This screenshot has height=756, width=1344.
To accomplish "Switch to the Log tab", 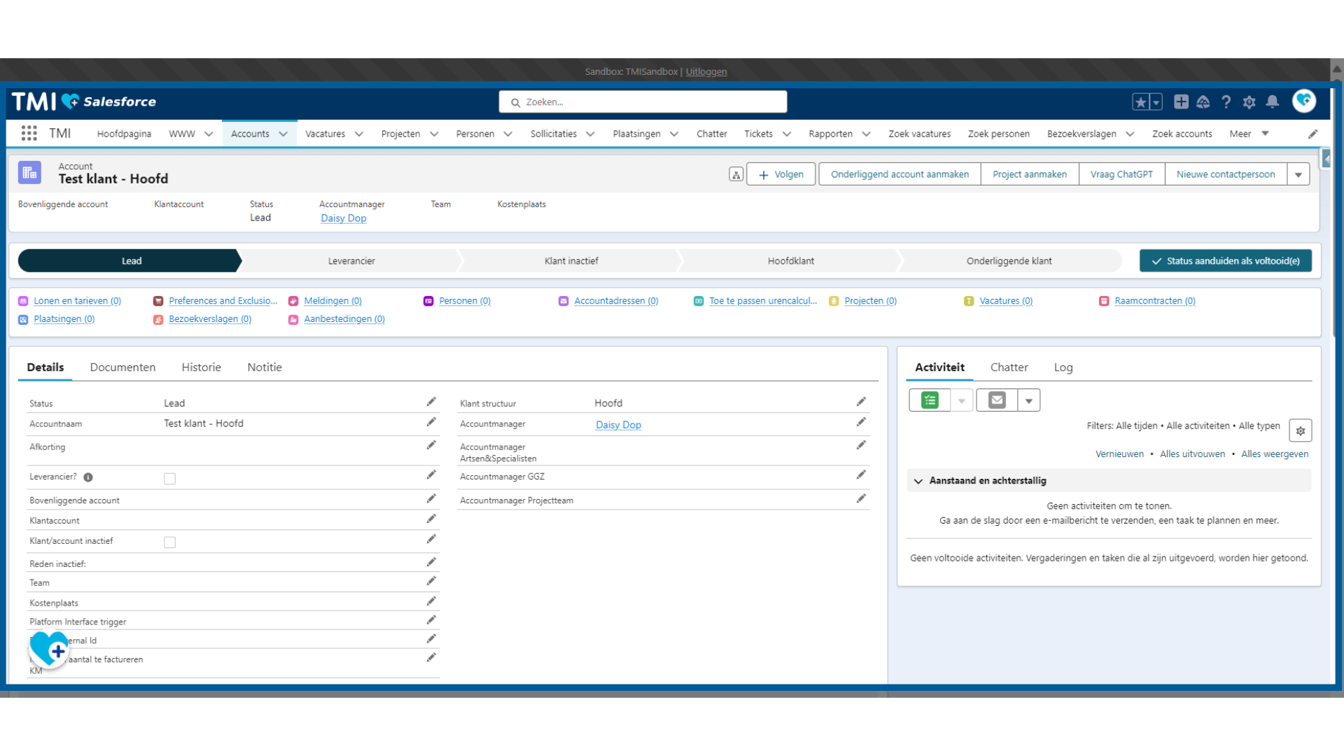I will tap(1063, 367).
